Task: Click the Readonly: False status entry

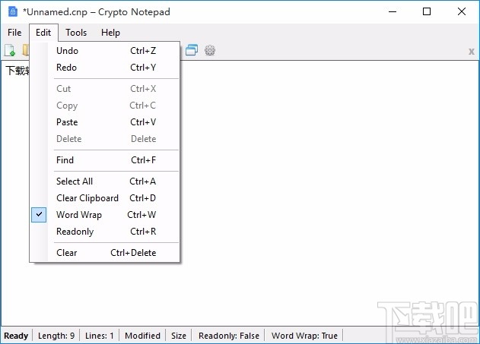Action: 229,336
